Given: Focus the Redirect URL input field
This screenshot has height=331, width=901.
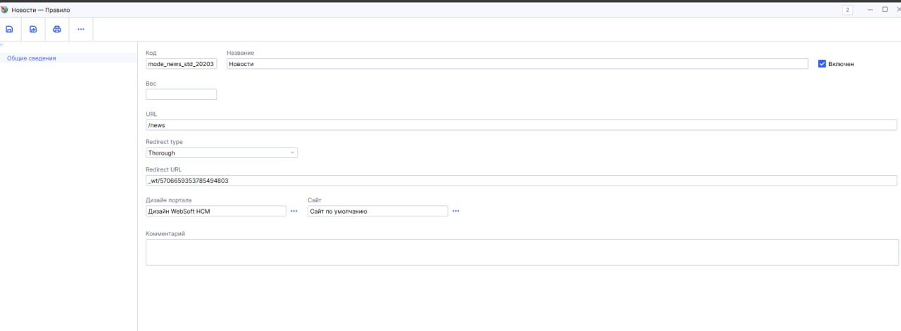Looking at the screenshot, I should 521,181.
